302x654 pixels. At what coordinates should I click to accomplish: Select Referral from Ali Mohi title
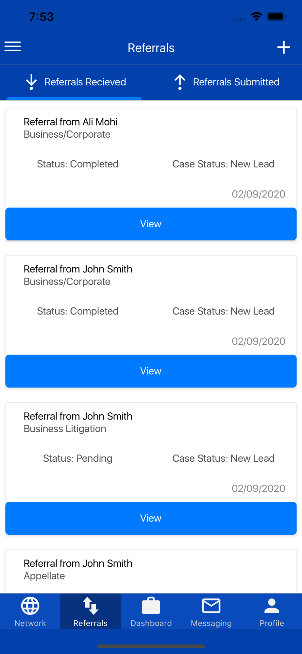pos(71,122)
